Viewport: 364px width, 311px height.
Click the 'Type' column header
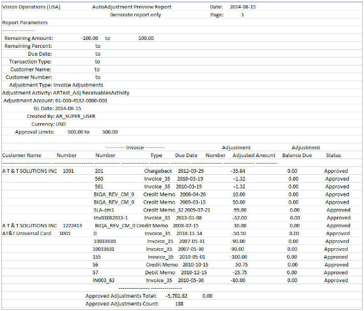pyautogui.click(x=156, y=156)
